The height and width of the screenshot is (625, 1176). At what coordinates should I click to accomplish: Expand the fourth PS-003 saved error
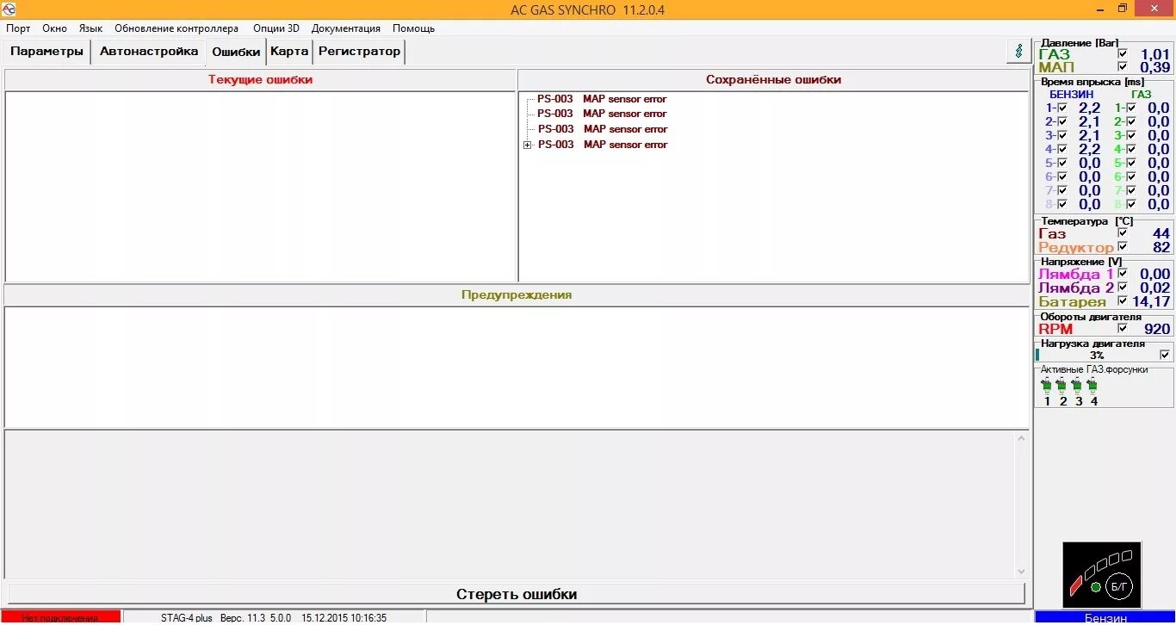(x=528, y=145)
